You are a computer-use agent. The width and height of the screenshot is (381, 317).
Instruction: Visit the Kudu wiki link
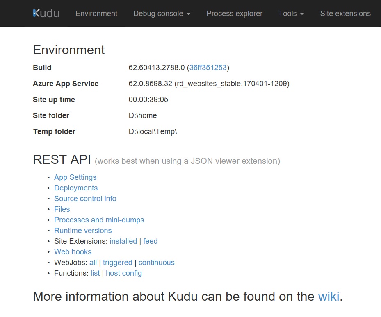point(328,296)
